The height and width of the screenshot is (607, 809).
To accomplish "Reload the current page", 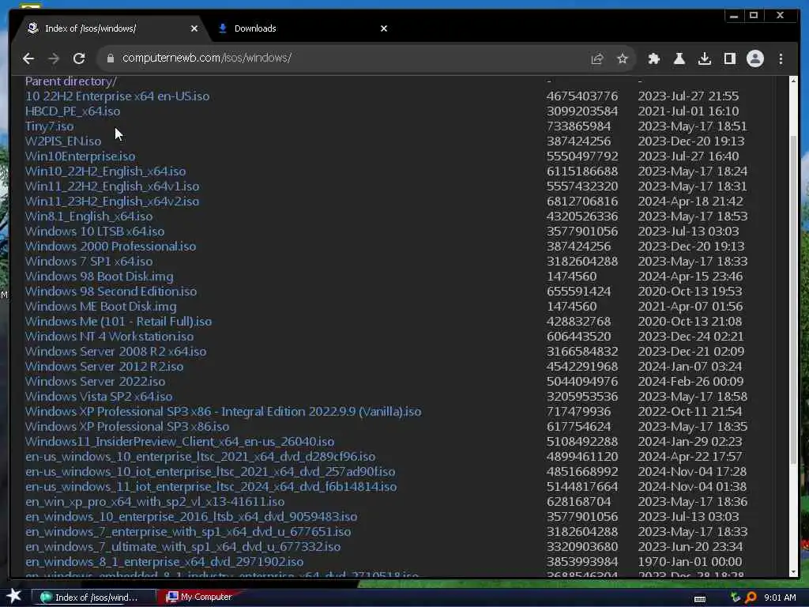I will (79, 58).
